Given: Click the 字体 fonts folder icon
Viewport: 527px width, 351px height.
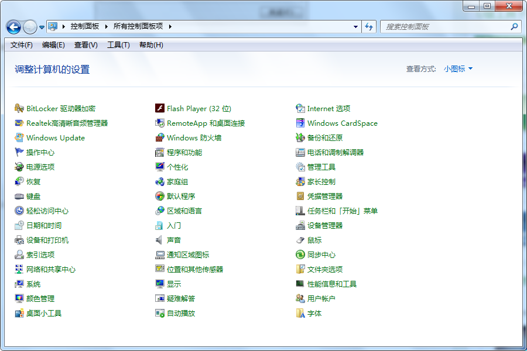Looking at the screenshot, I should point(300,313).
